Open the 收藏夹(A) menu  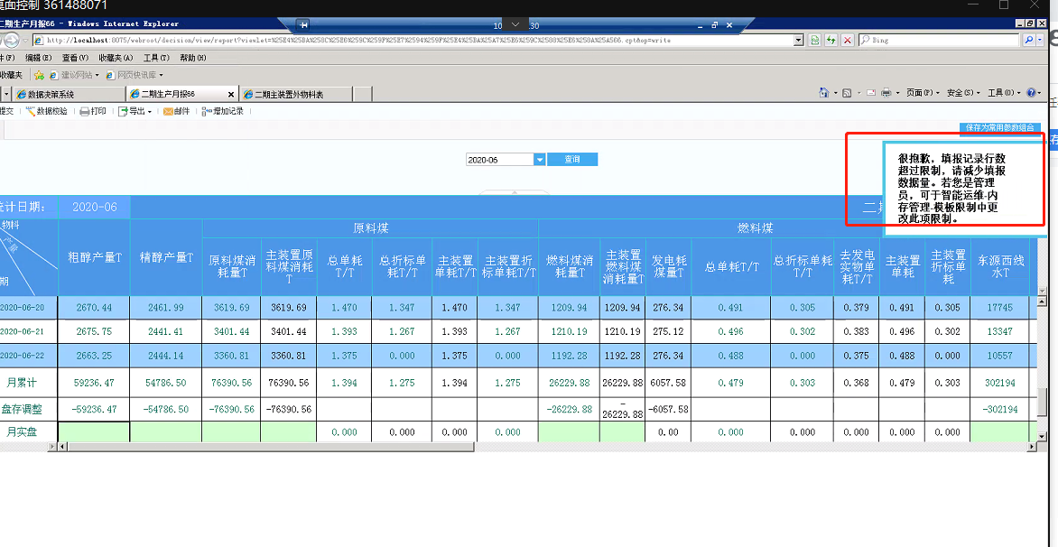coord(116,58)
